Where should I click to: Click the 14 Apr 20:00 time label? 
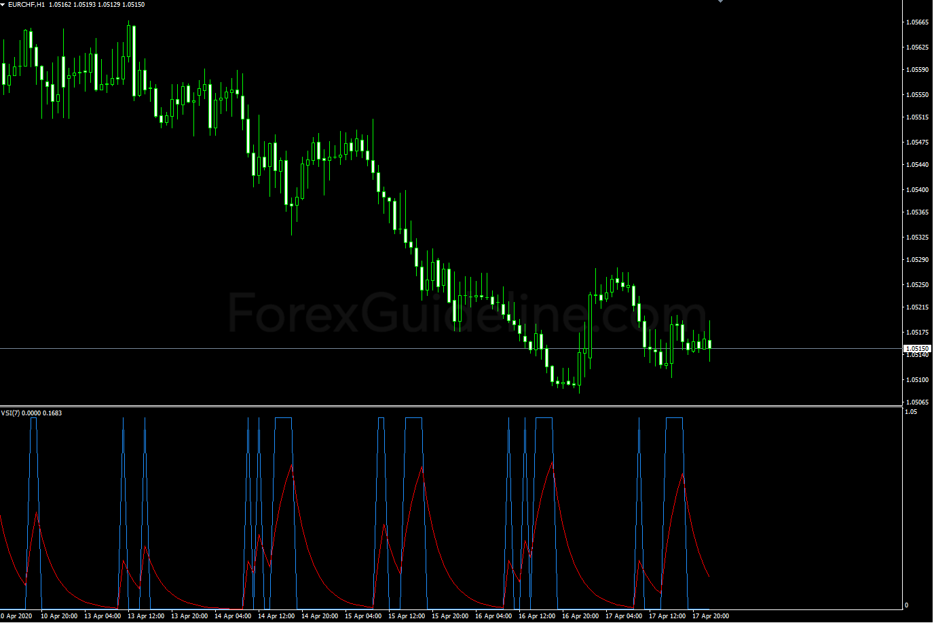(320, 616)
